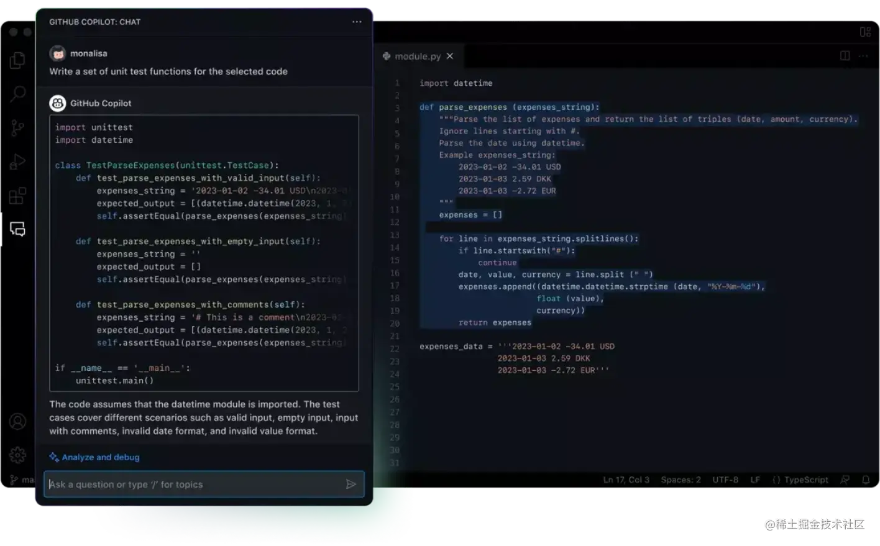This screenshot has height=546, width=880.
Task: Open the Search magnifier in activity bar
Action: [17, 94]
